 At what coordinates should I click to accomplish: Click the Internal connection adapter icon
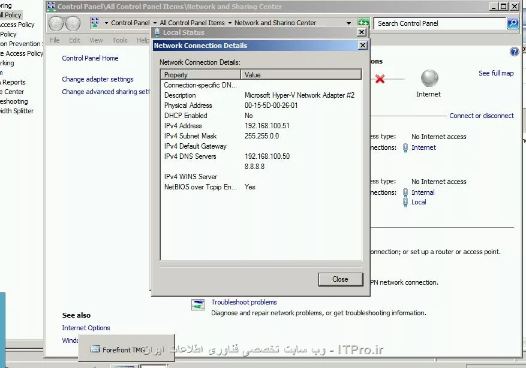point(405,193)
